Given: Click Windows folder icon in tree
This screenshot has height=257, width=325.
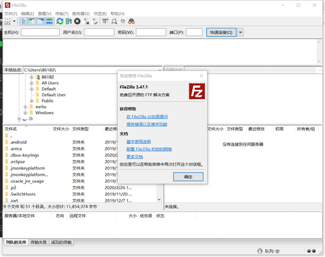Looking at the screenshot, I should coord(31,113).
